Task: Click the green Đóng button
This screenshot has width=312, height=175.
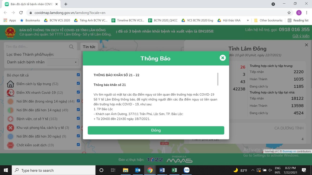Action: (x=156, y=130)
